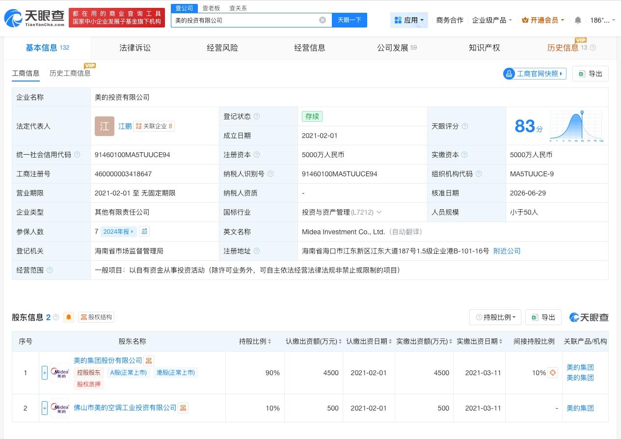Open the help icon beside 历史信息
Viewport: 621px width, 439px height.
click(x=593, y=48)
